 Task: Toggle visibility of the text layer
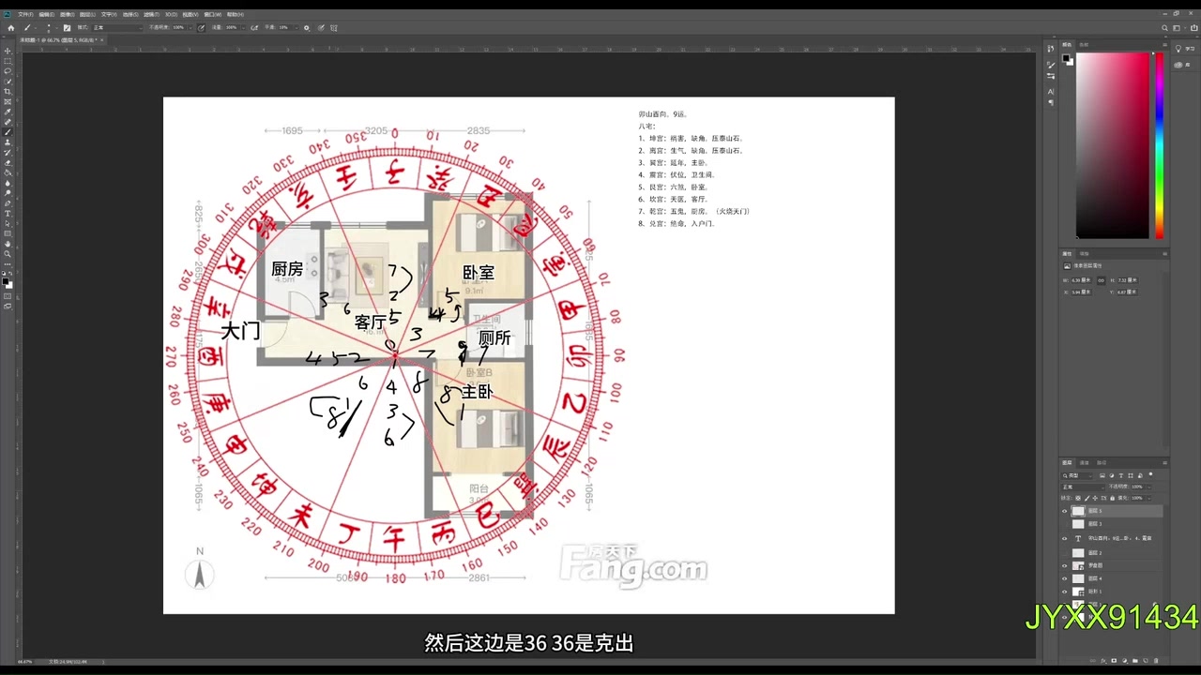coord(1064,538)
